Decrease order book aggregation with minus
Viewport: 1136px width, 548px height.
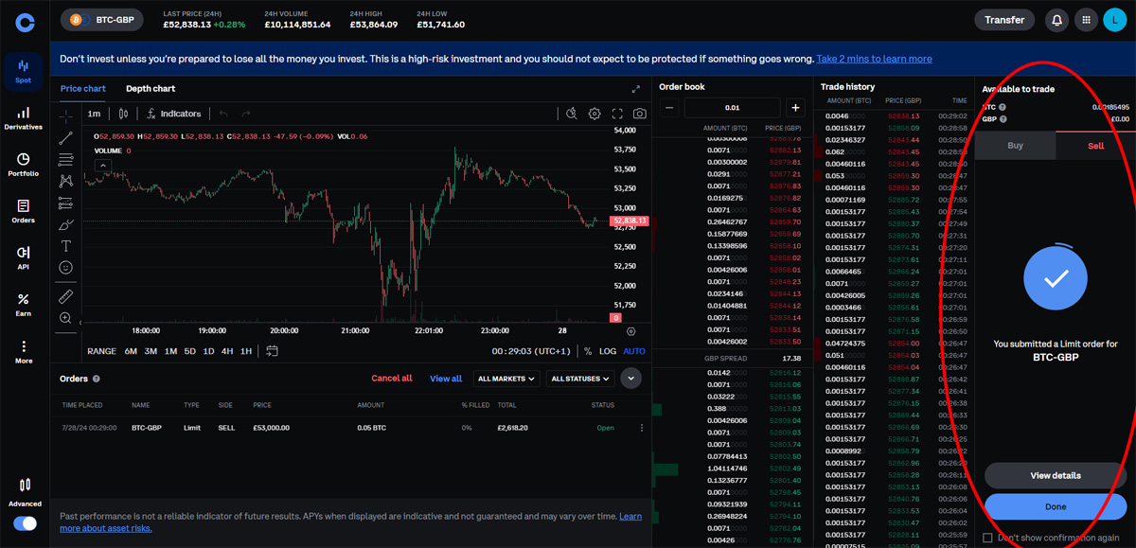(669, 108)
